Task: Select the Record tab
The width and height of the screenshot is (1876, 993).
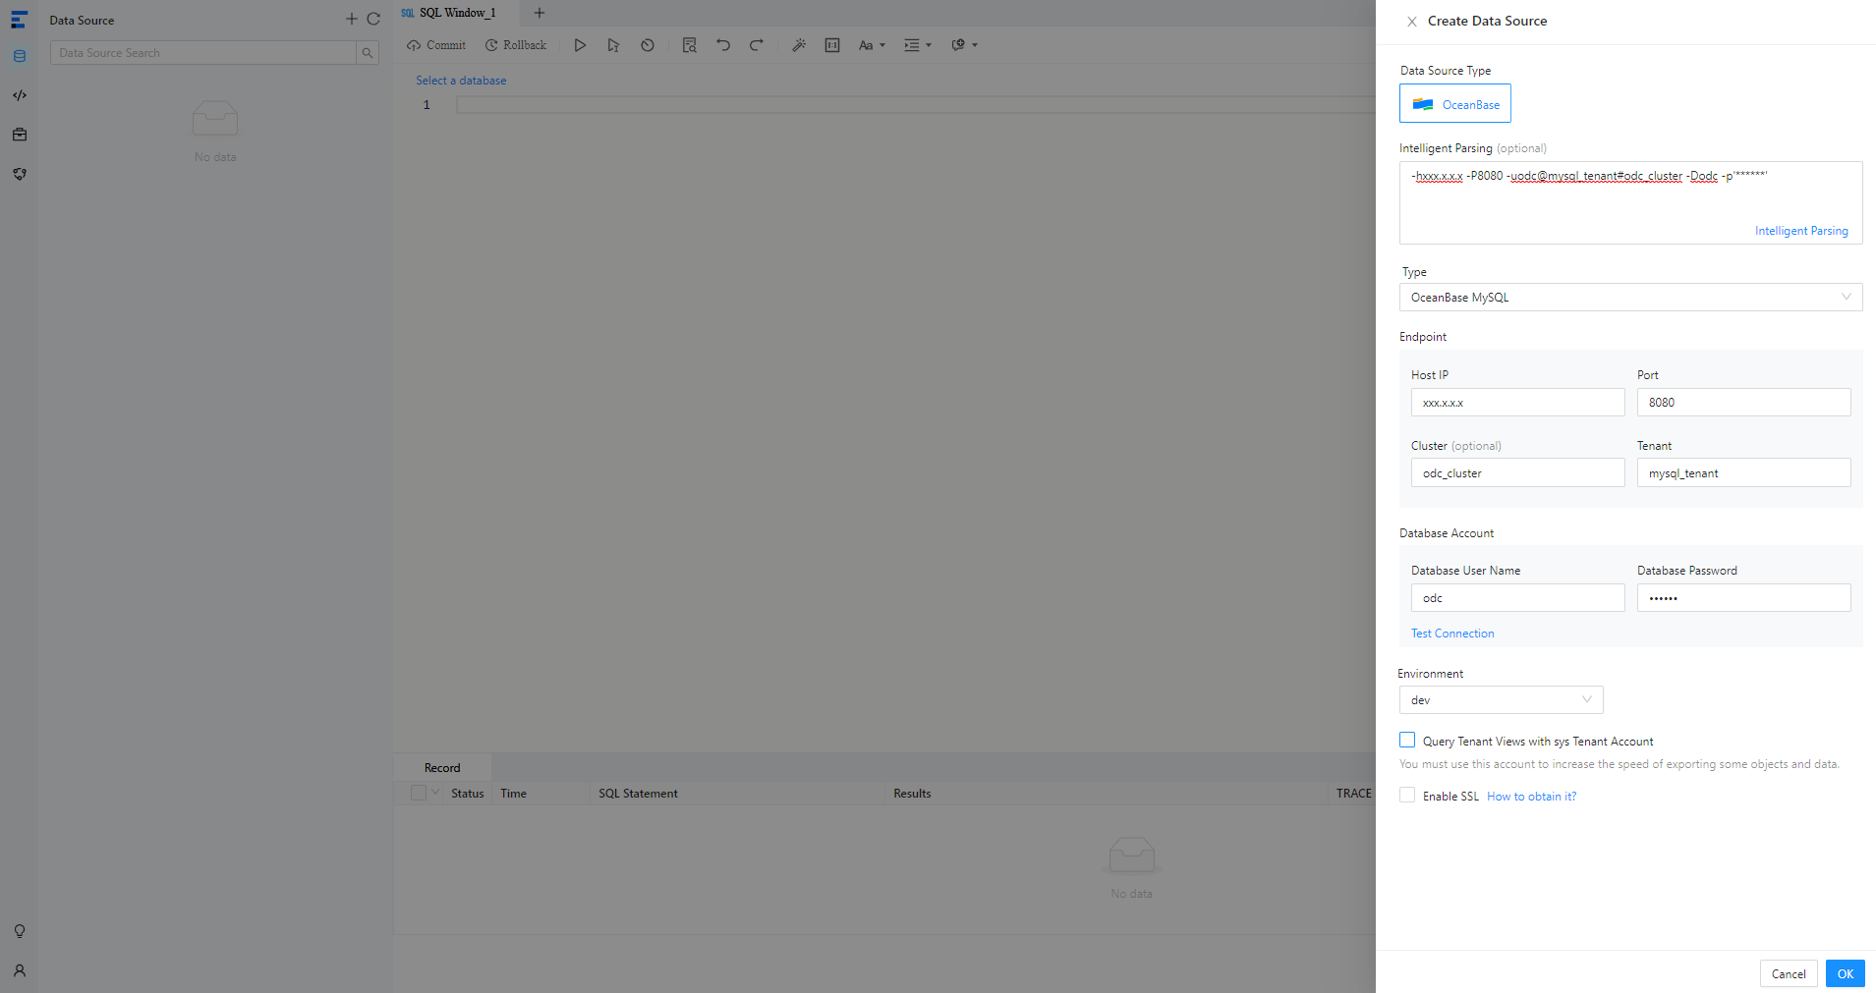Action: pyautogui.click(x=442, y=768)
